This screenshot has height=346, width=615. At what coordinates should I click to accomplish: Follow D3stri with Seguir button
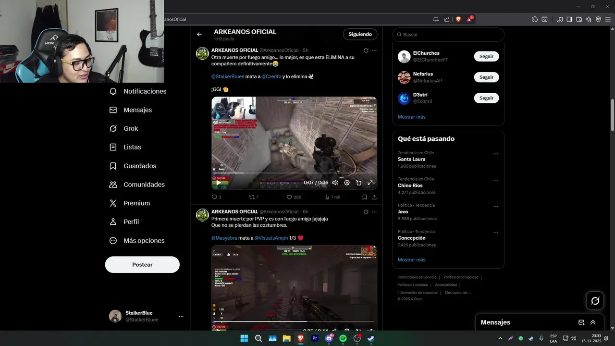[486, 98]
